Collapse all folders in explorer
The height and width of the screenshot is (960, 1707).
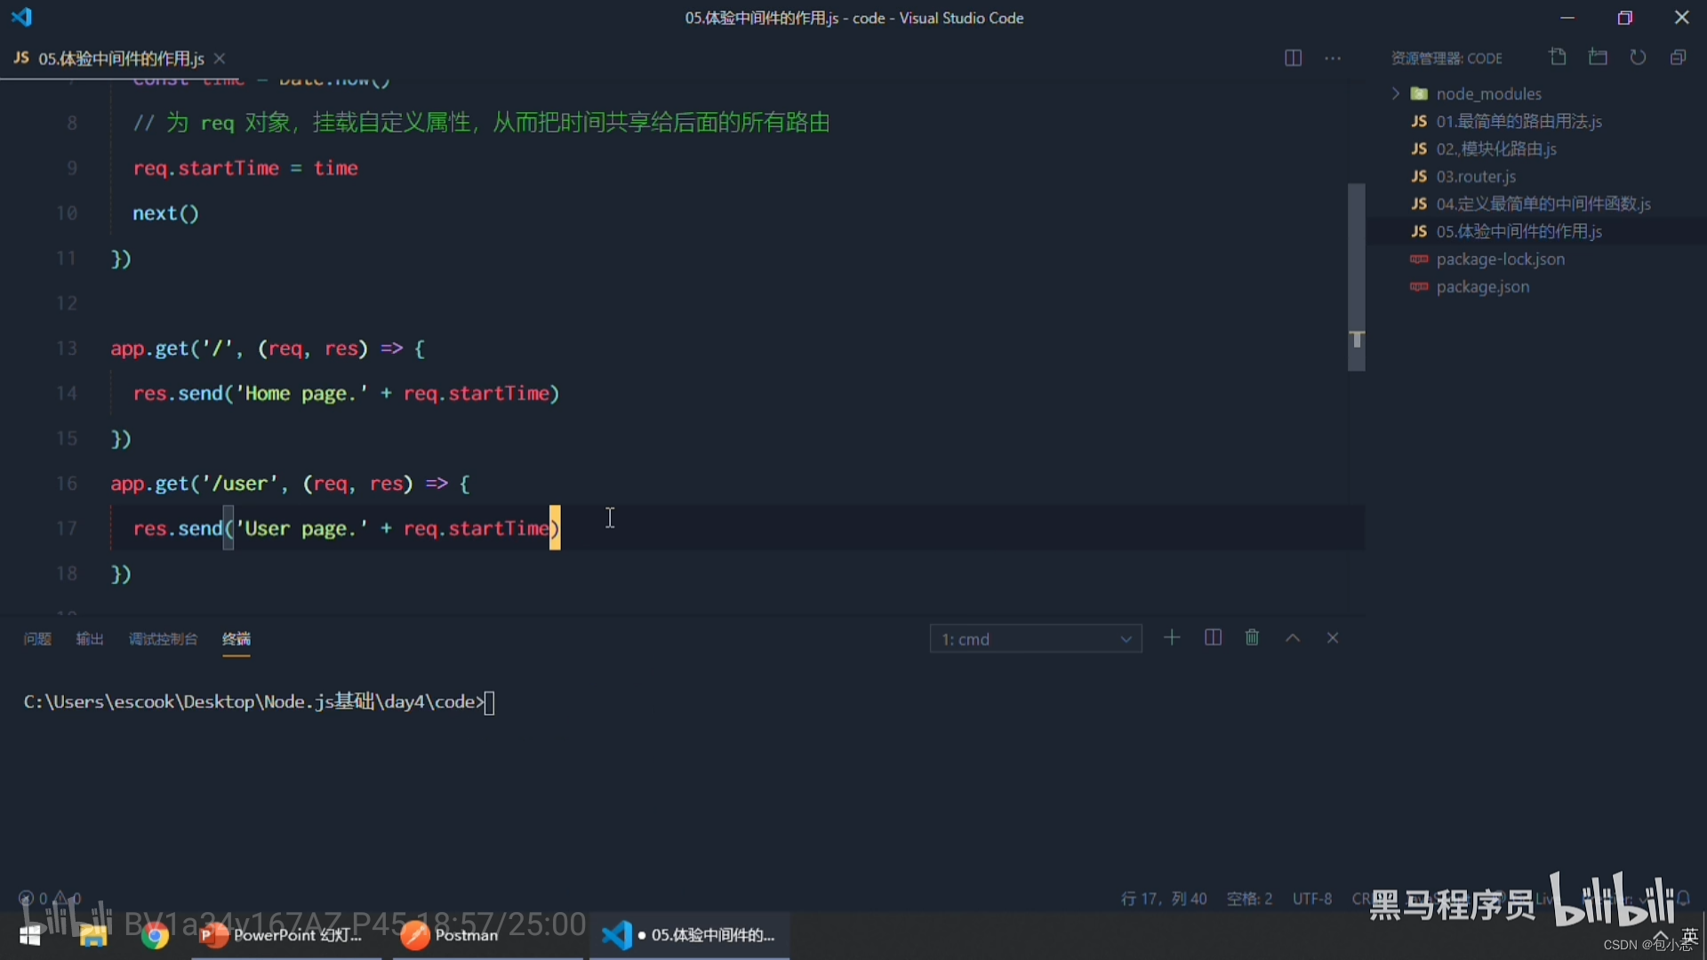pyautogui.click(x=1678, y=57)
